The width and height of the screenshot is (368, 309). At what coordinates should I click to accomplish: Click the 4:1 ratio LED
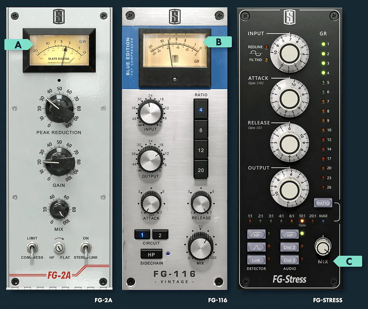281,221
